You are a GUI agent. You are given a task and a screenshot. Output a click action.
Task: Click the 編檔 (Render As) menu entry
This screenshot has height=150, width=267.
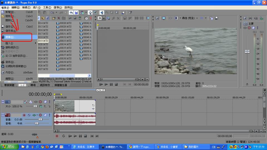pos(11,37)
